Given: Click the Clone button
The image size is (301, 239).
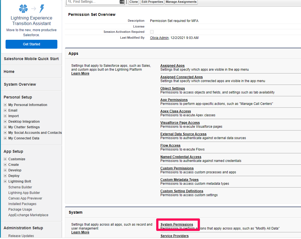Looking at the screenshot, I should tap(134, 2).
